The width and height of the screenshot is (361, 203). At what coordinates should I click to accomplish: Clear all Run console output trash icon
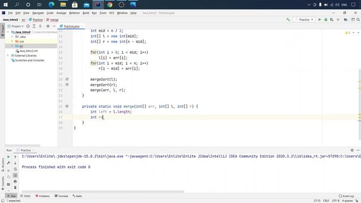15,187
